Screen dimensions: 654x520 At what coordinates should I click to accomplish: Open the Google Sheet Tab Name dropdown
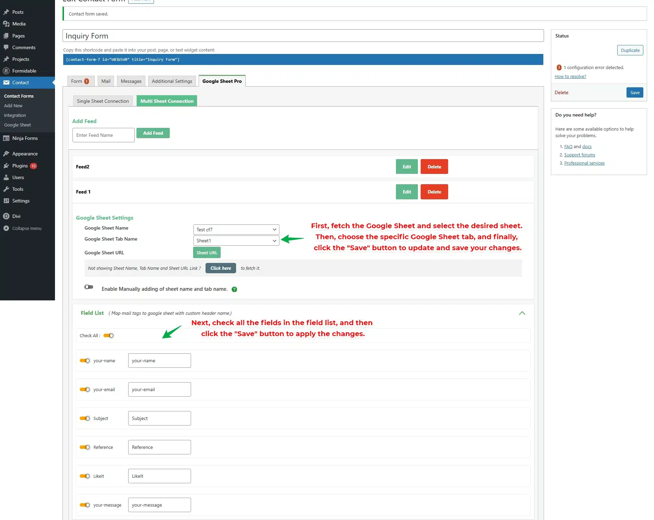coord(236,241)
